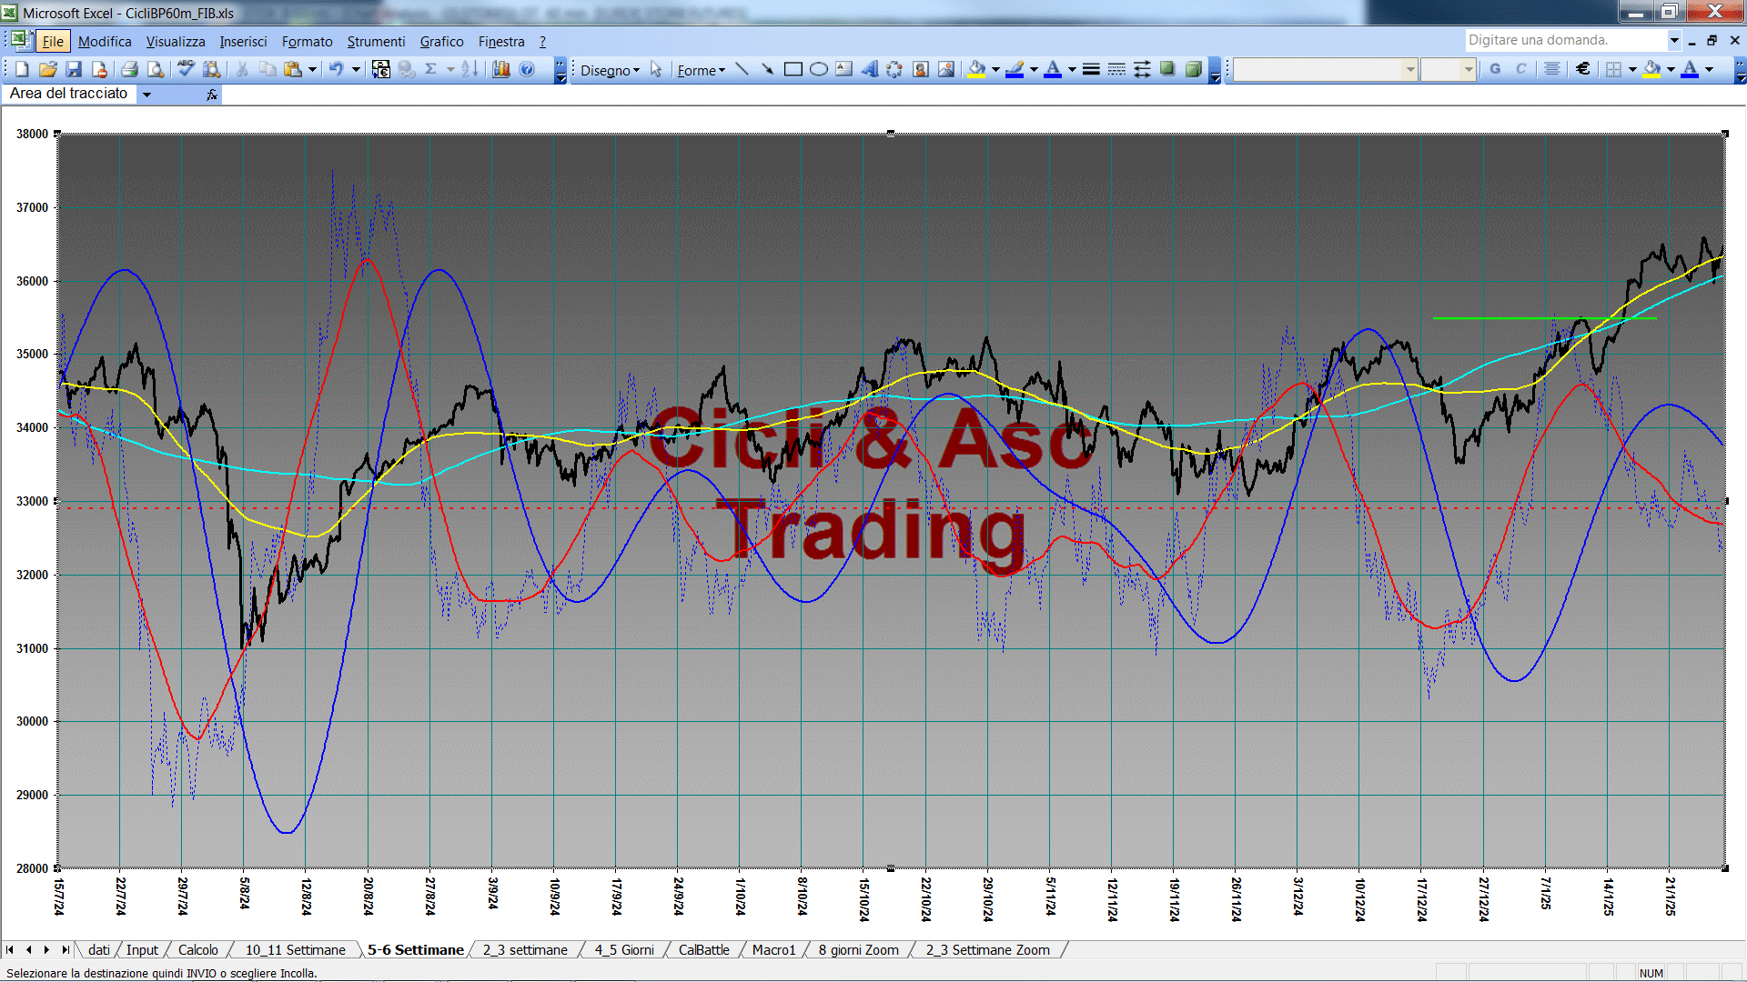Run the ABC spelling check icon
This screenshot has height=982, width=1747.
[186, 69]
